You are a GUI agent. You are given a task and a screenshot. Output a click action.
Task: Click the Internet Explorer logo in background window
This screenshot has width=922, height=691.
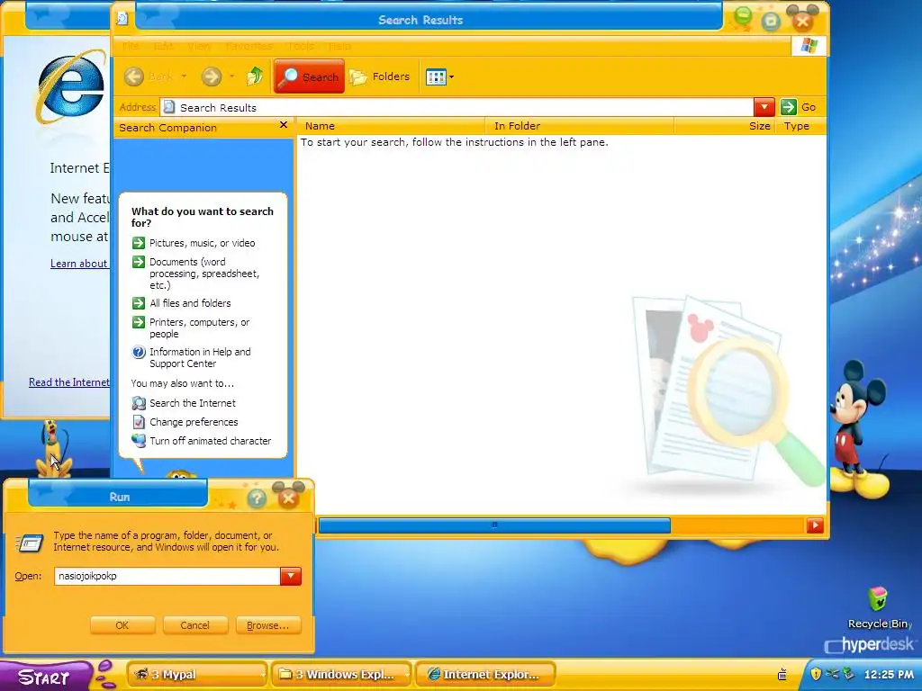(x=70, y=87)
